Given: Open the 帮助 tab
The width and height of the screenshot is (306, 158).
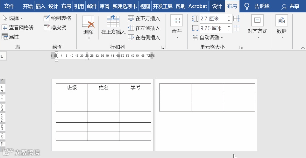Looking at the screenshot, I should 180,6.
